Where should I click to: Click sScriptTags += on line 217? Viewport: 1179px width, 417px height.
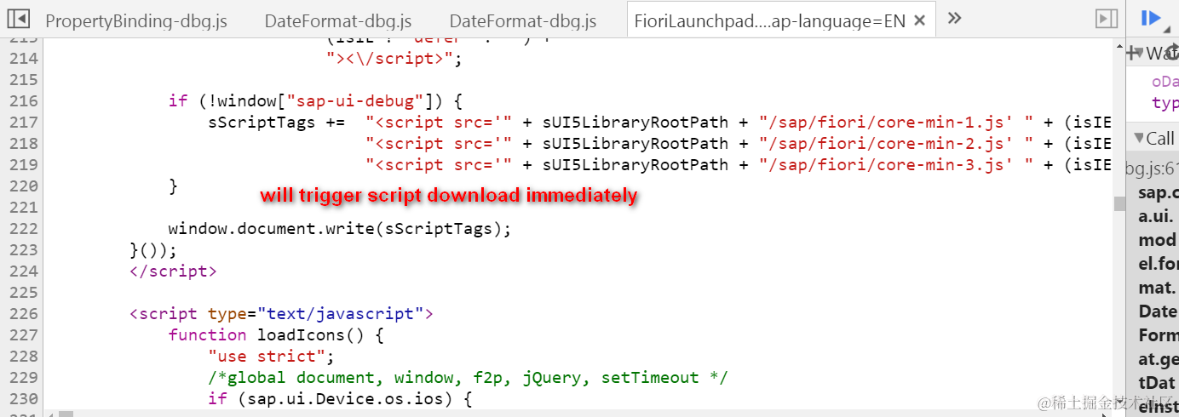pyautogui.click(x=276, y=123)
